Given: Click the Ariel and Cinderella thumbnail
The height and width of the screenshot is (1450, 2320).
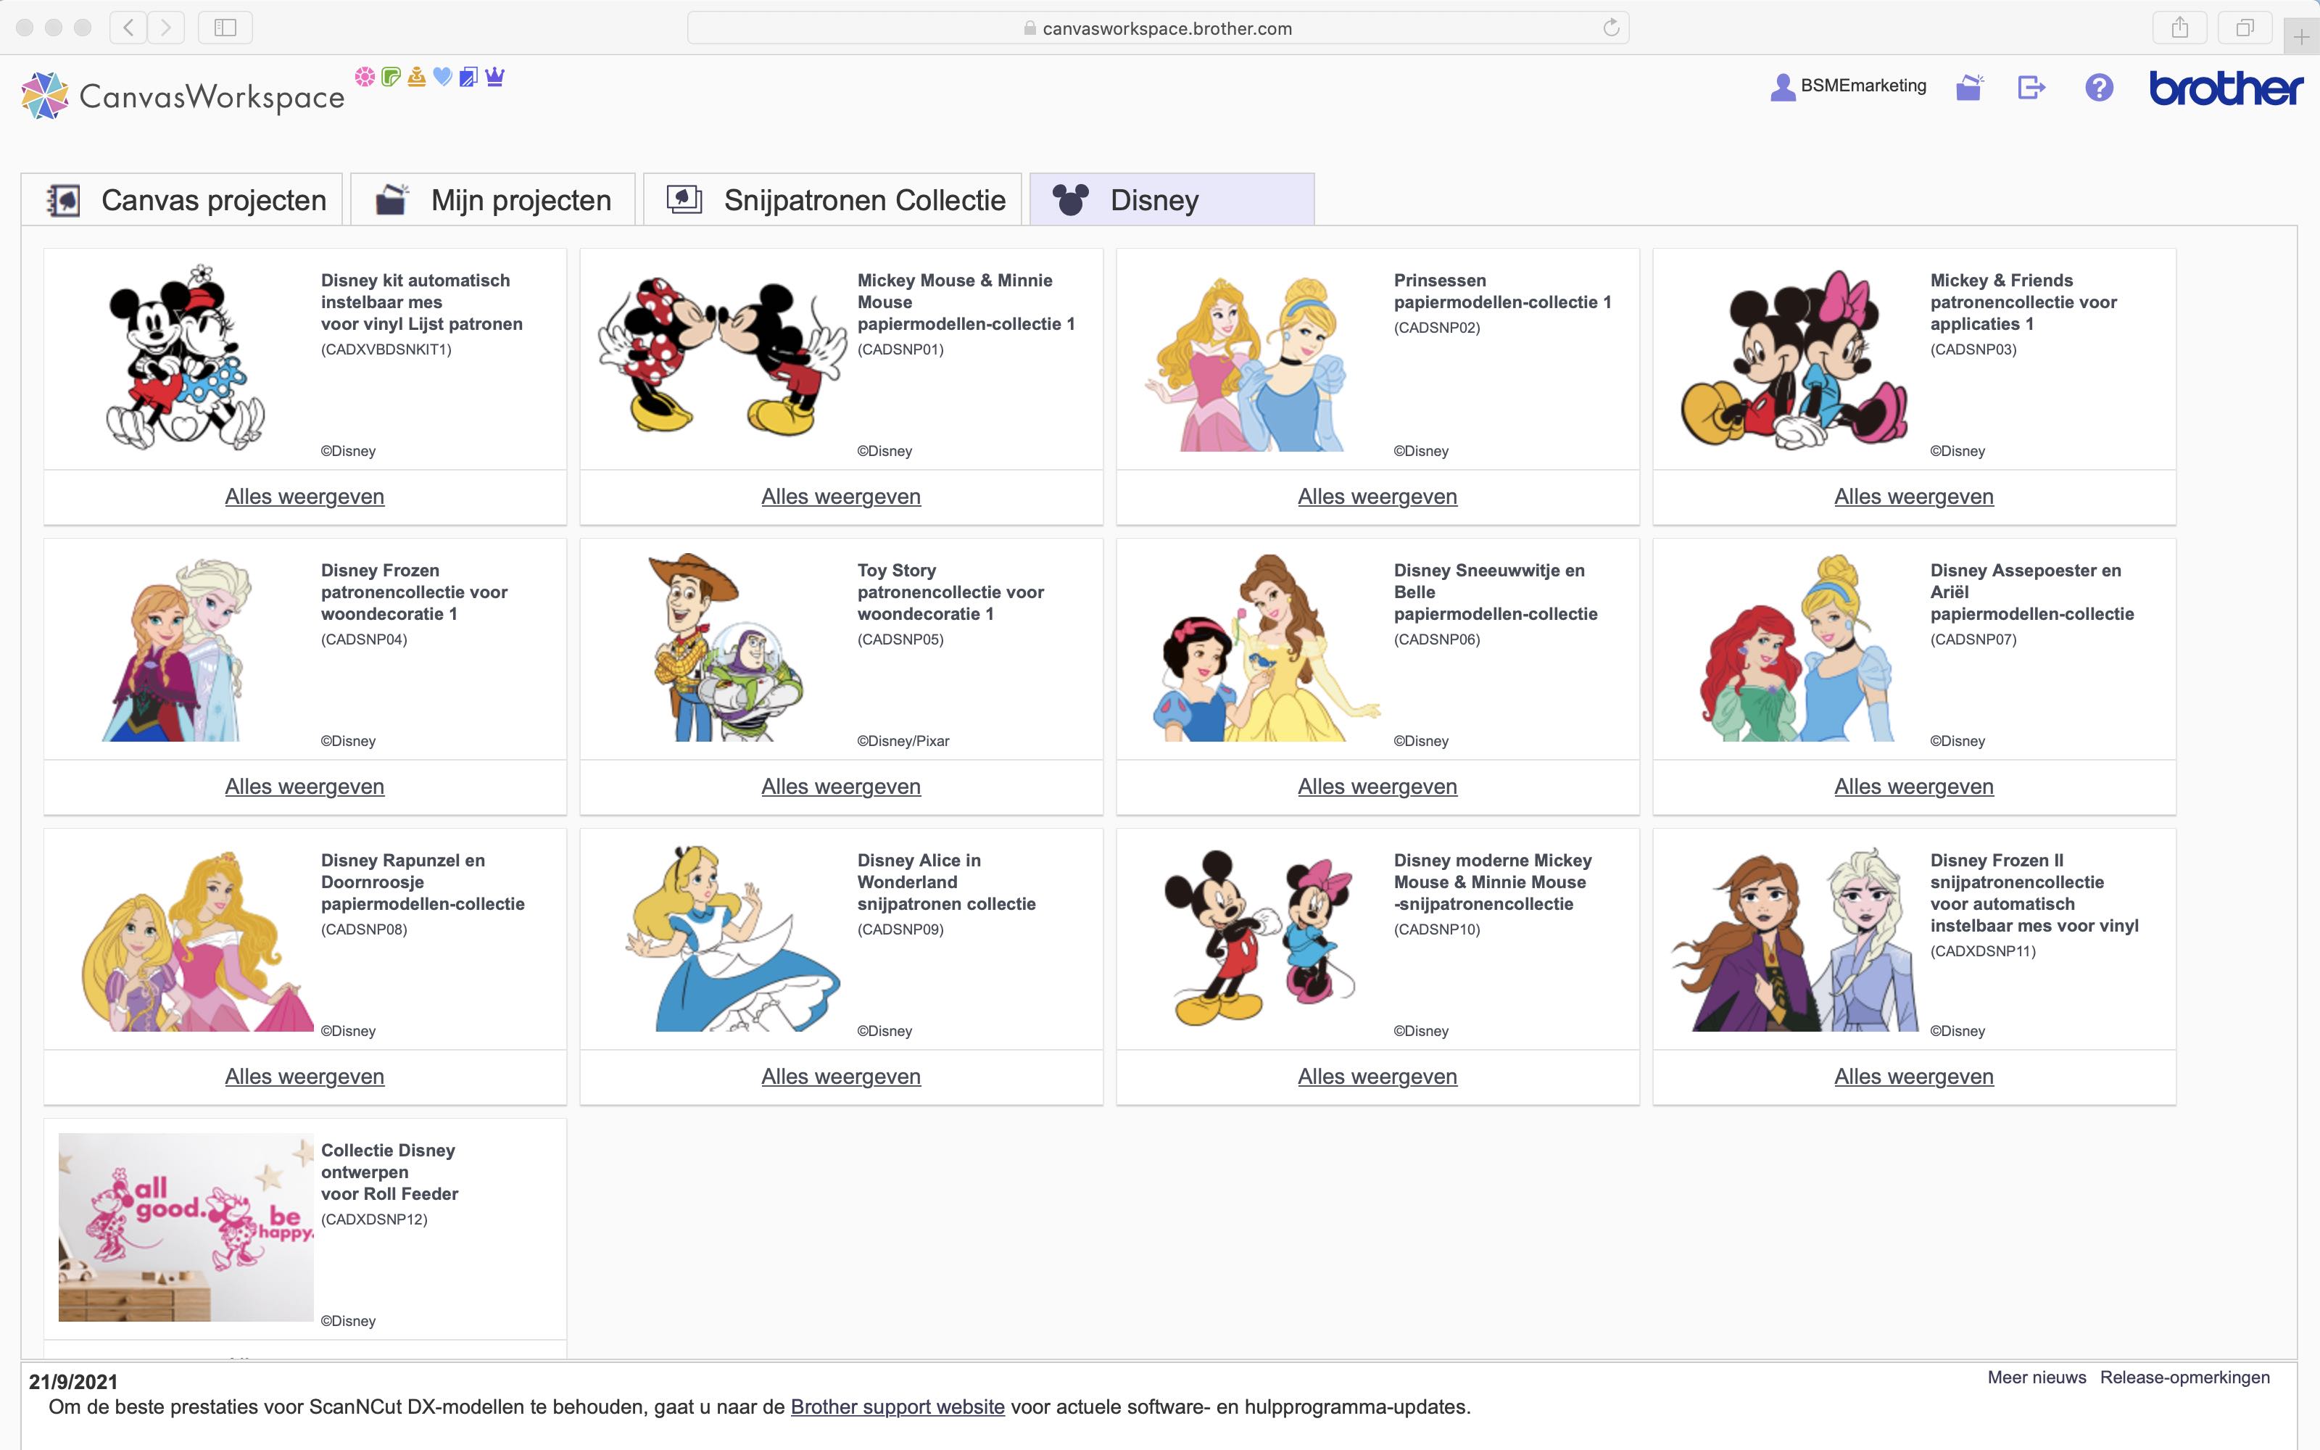Looking at the screenshot, I should [x=1797, y=647].
